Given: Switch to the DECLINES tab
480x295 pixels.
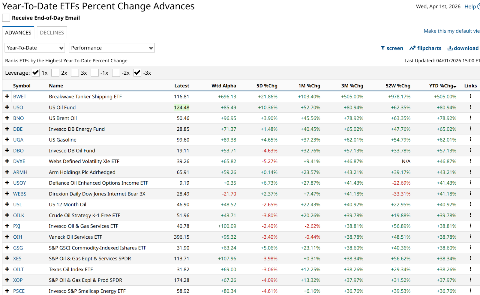Looking at the screenshot, I should click(x=52, y=33).
